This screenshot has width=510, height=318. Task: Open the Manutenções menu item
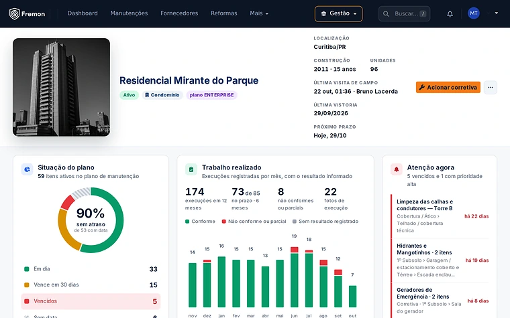129,13
